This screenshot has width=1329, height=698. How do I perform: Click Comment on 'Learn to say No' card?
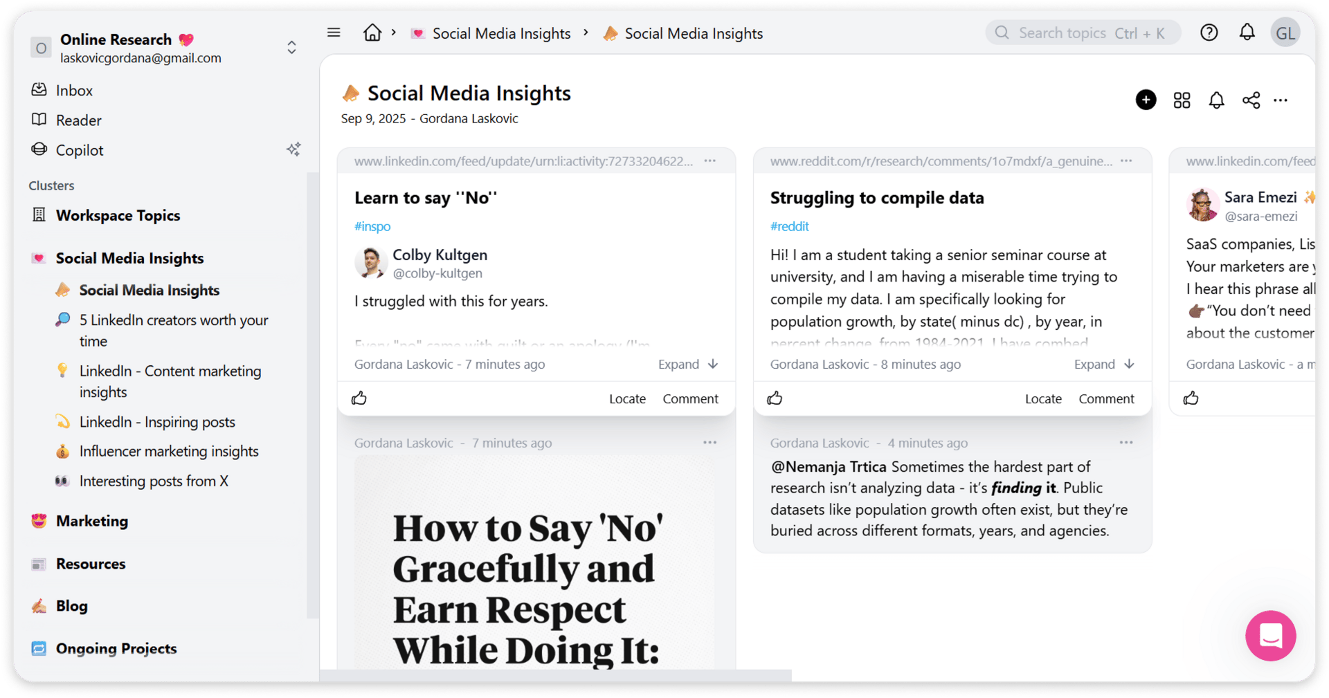[x=690, y=398]
